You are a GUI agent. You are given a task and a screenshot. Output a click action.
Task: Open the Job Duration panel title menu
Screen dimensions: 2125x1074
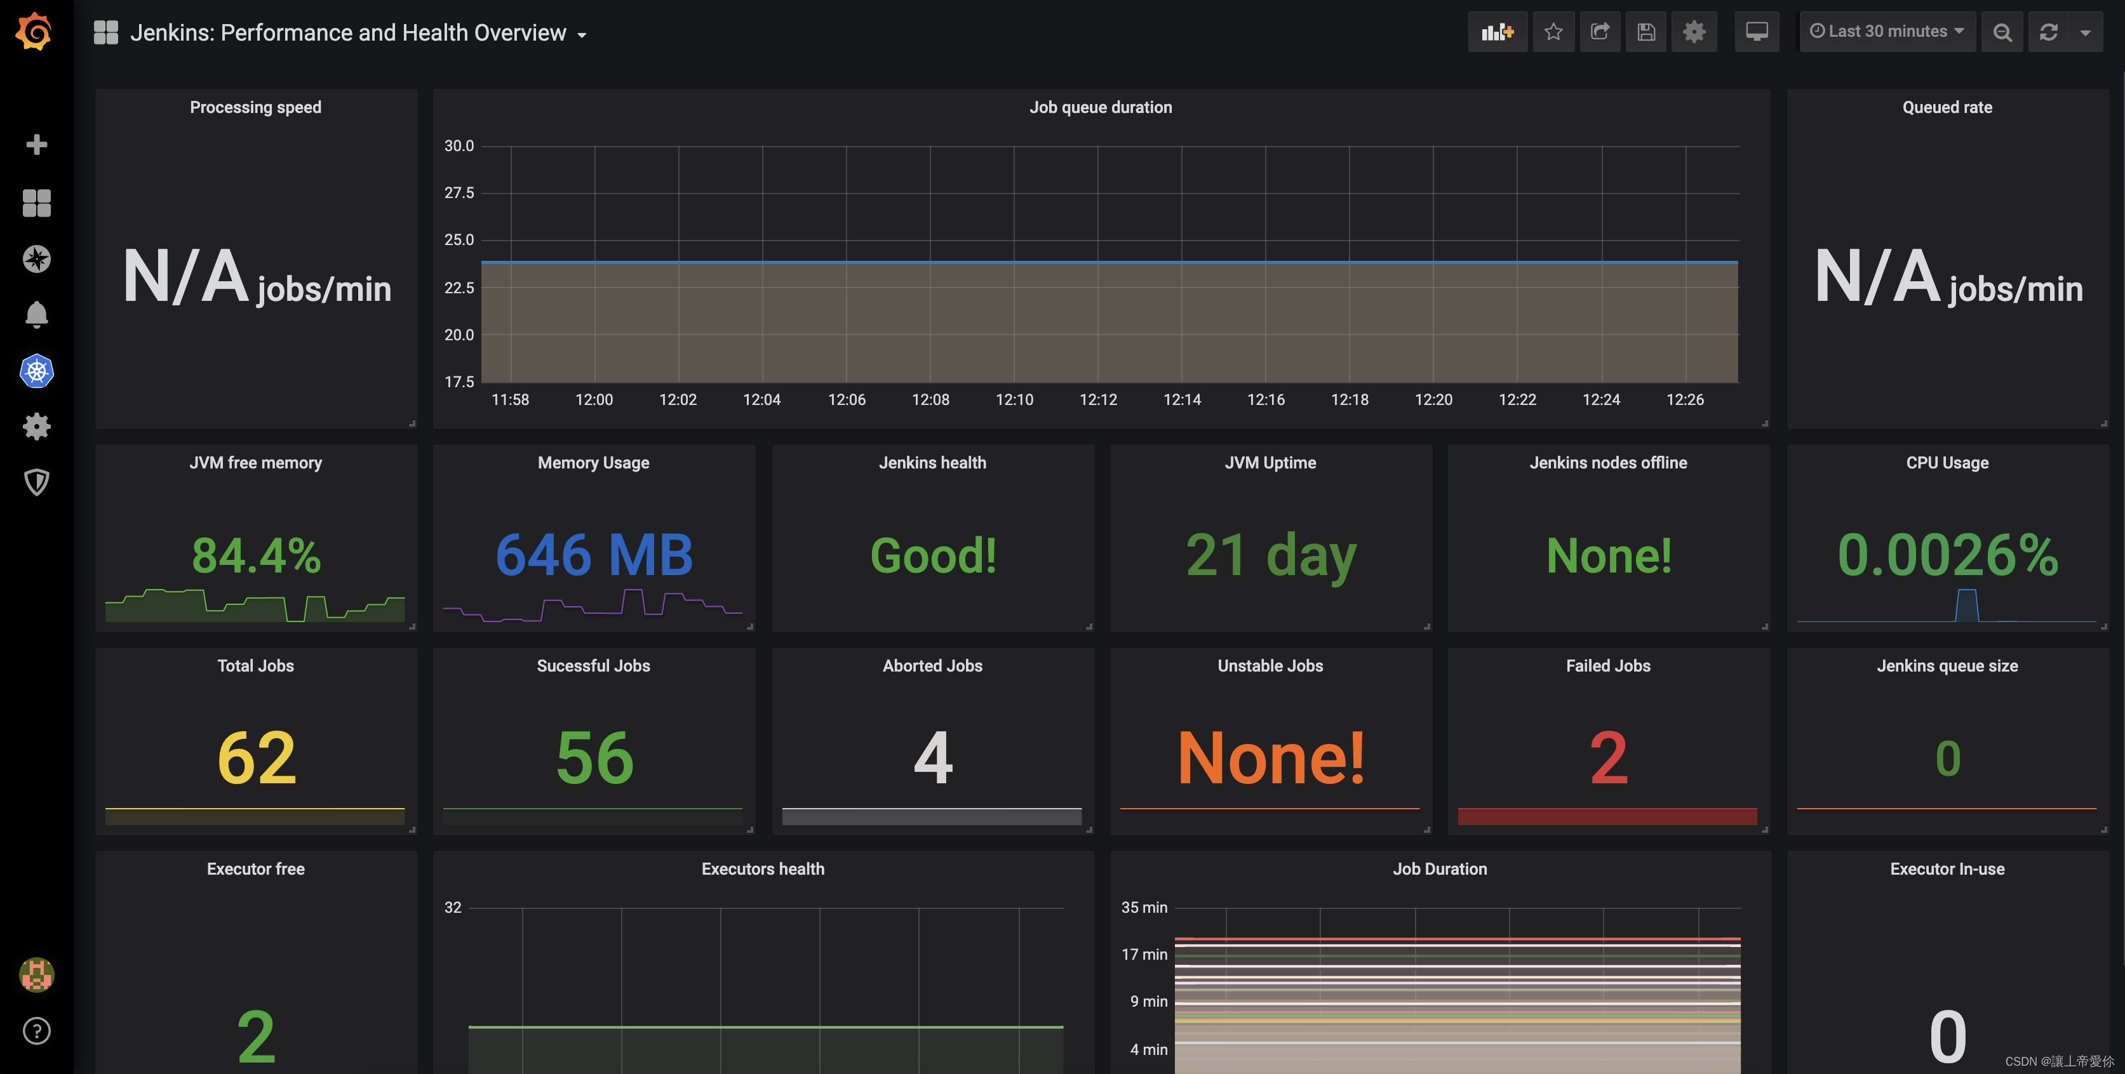[x=1440, y=869]
